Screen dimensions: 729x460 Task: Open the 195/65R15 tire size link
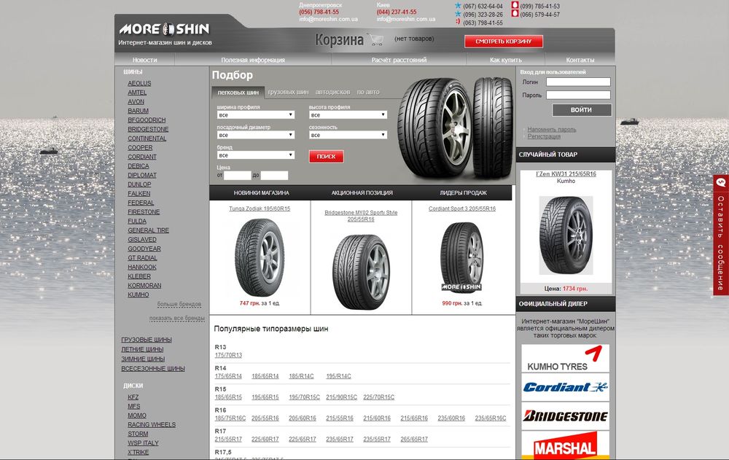[x=265, y=397]
